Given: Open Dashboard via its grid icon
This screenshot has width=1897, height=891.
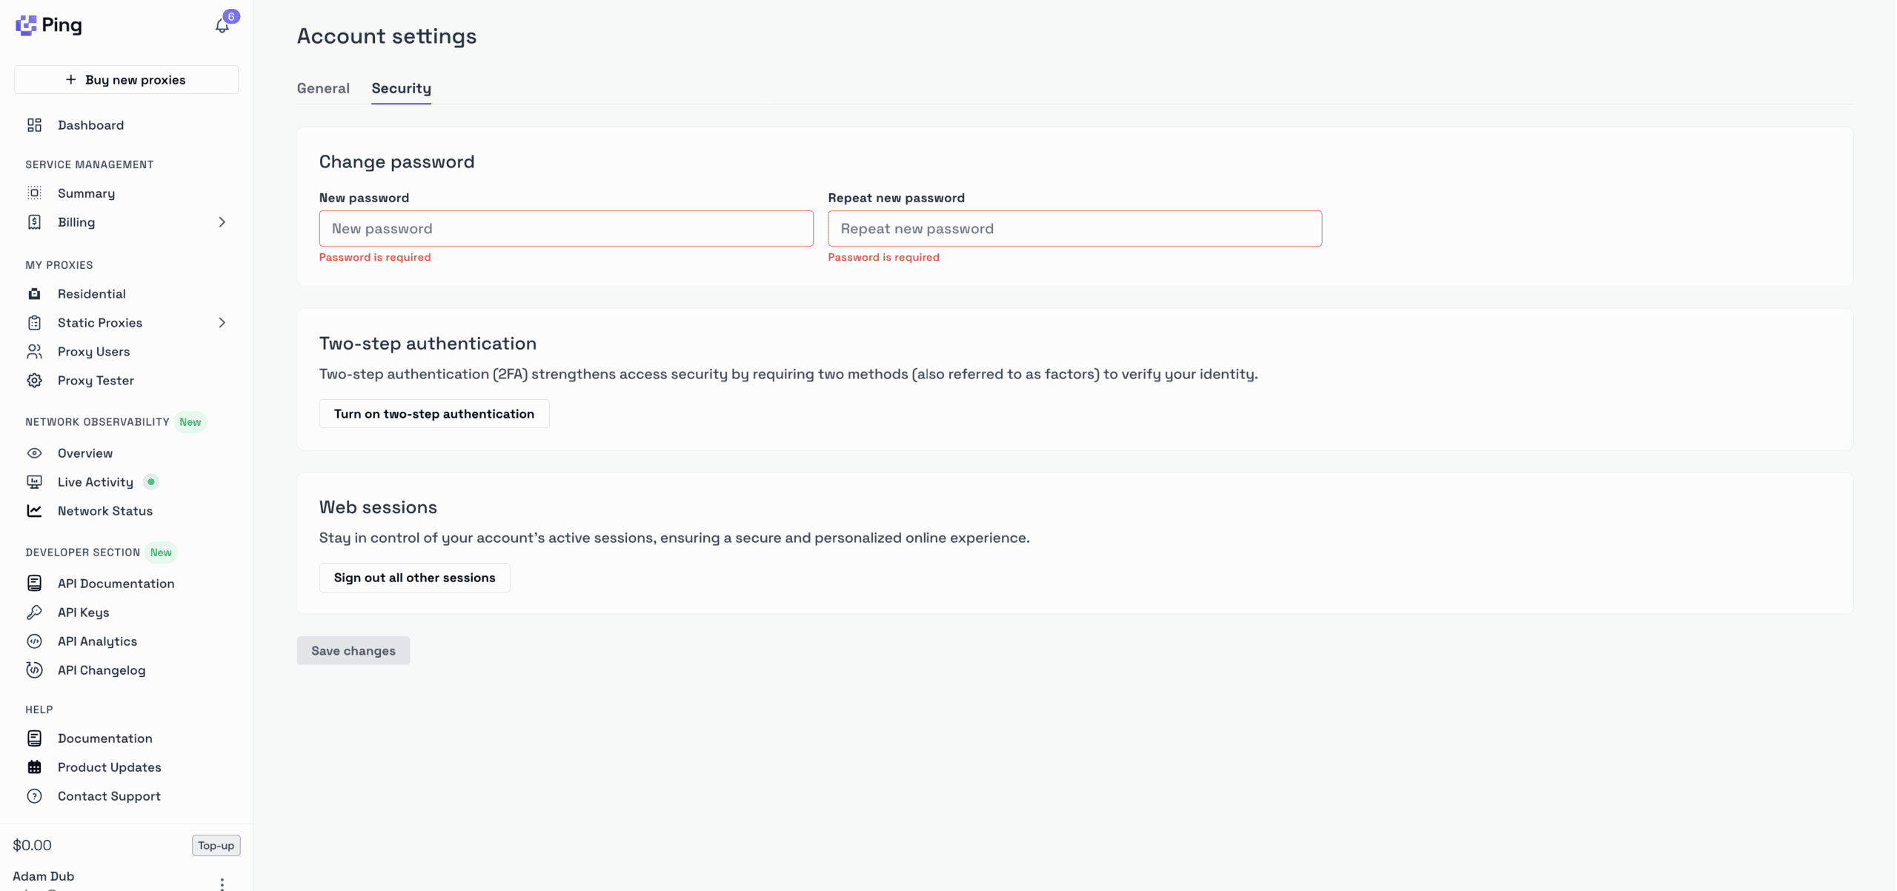Looking at the screenshot, I should [x=34, y=125].
